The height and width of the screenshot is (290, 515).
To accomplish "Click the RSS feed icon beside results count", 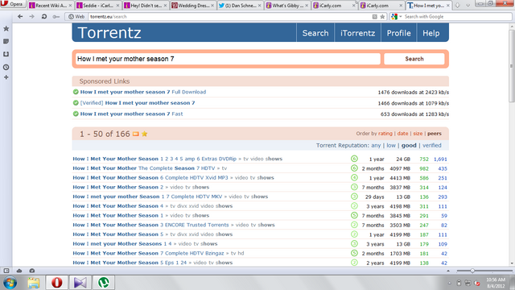I will pyautogui.click(x=136, y=134).
